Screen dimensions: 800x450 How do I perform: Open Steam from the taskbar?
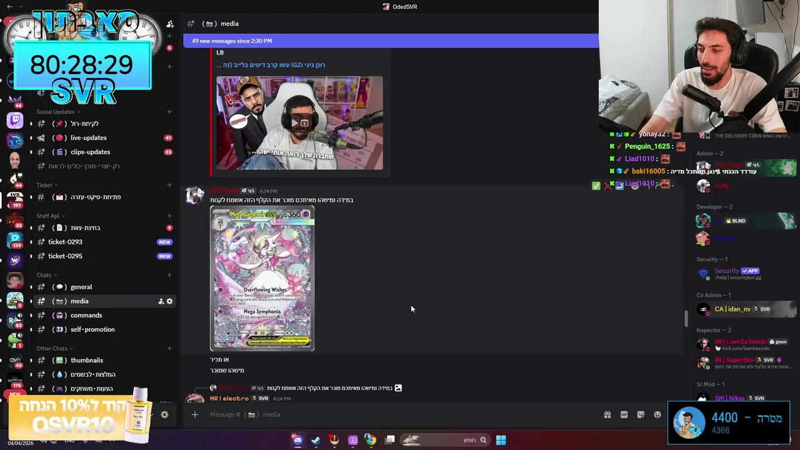pos(316,440)
